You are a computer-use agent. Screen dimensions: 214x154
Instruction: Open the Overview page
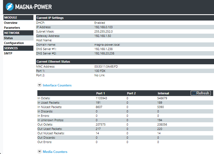pos(11,23)
